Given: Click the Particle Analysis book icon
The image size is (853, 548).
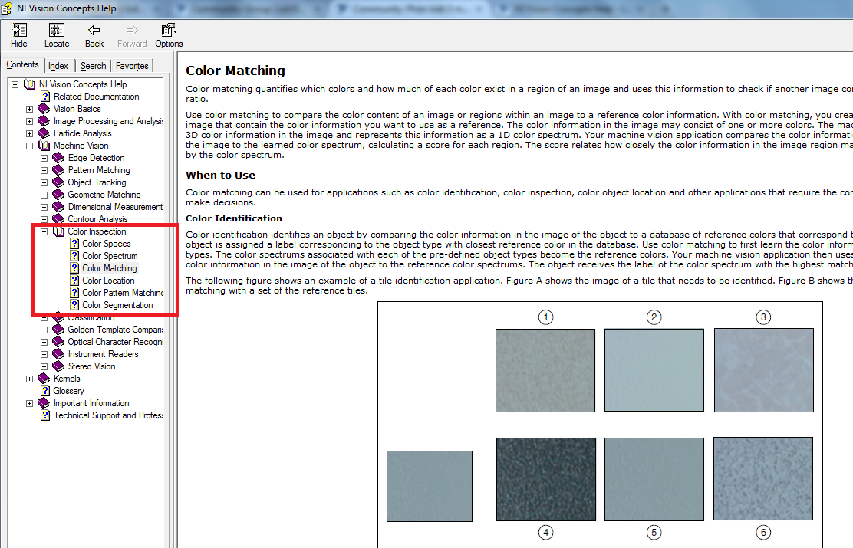Looking at the screenshot, I should pyautogui.click(x=44, y=133).
